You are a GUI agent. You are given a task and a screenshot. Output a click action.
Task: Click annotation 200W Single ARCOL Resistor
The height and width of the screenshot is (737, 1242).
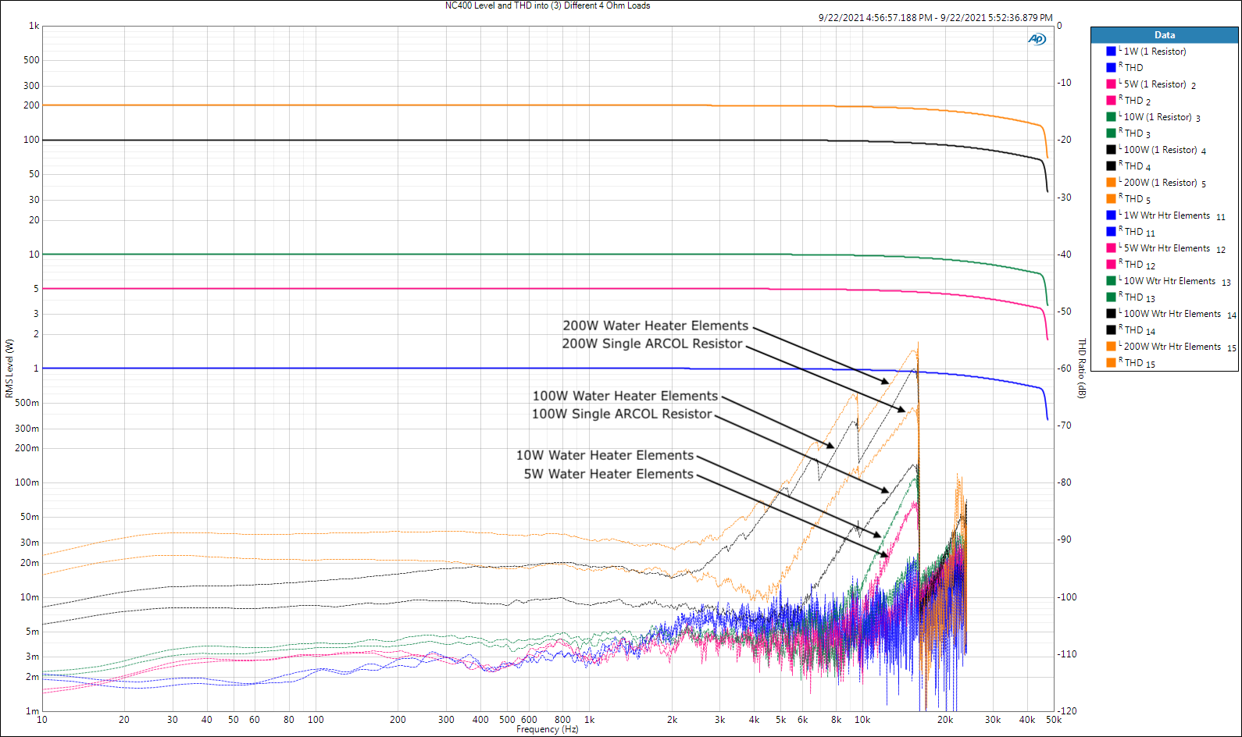click(x=652, y=344)
